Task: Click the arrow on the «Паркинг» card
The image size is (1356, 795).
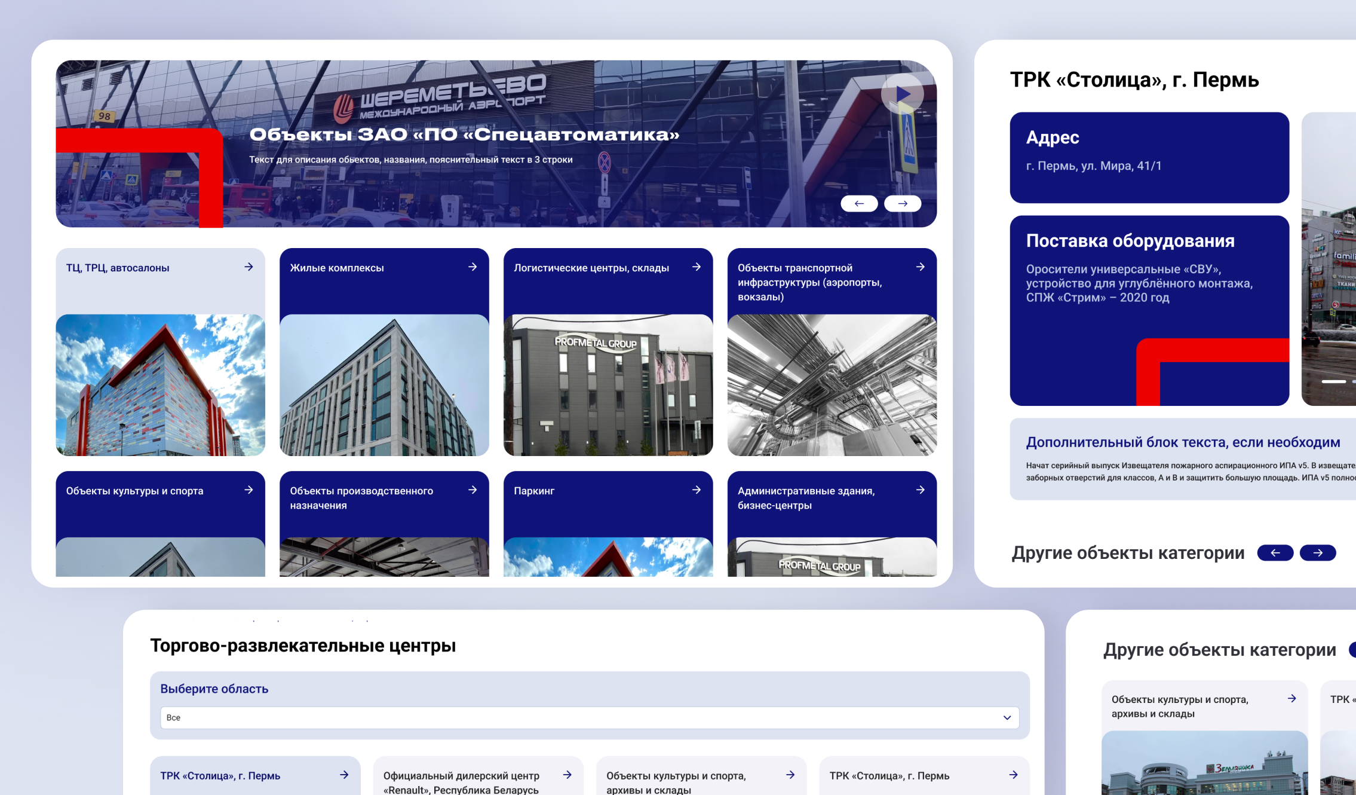Action: coord(697,490)
